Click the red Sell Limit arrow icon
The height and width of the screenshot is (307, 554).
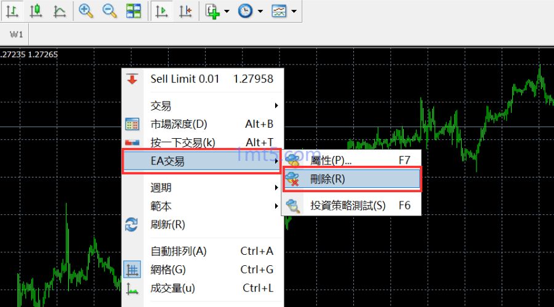pos(132,79)
